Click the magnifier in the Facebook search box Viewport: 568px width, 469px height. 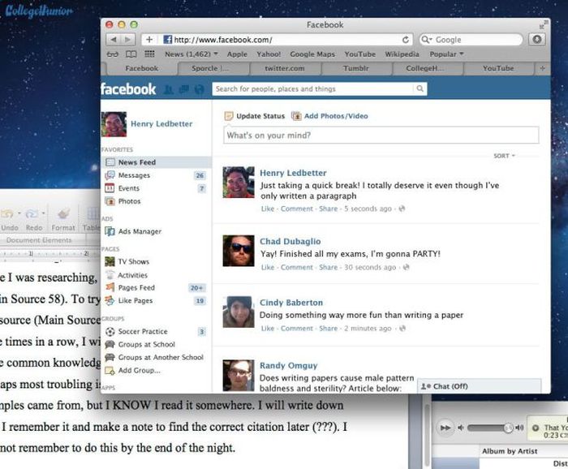tap(420, 88)
